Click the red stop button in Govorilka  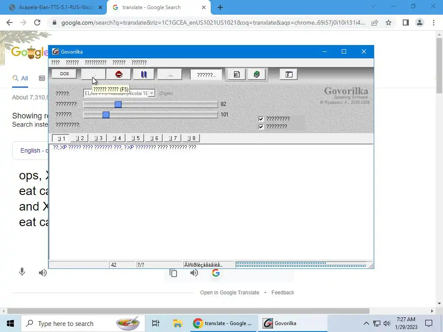pyautogui.click(x=119, y=74)
